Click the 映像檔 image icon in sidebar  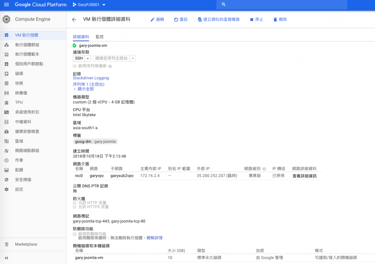(x=7, y=93)
